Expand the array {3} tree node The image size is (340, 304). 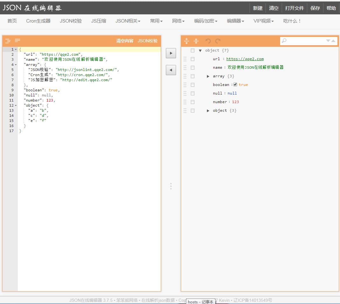tap(208, 76)
